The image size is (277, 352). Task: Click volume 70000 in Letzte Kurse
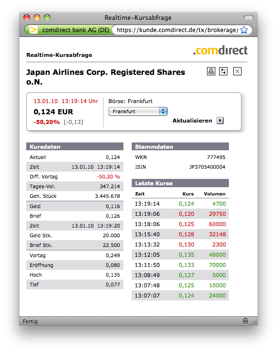point(217,265)
